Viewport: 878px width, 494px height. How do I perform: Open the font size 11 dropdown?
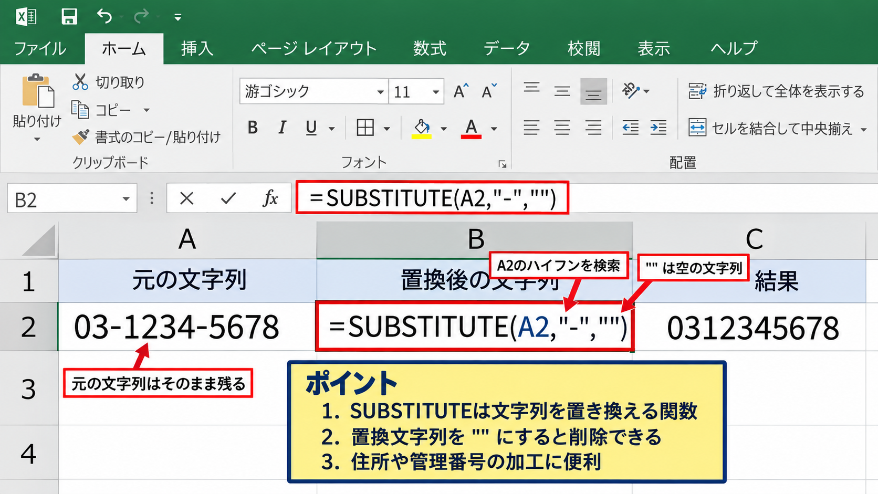pyautogui.click(x=435, y=92)
